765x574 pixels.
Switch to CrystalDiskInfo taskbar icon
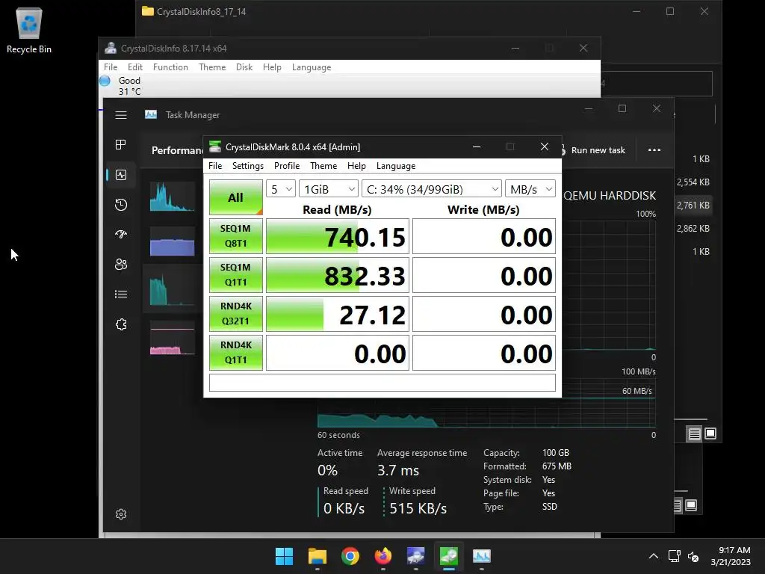point(415,556)
